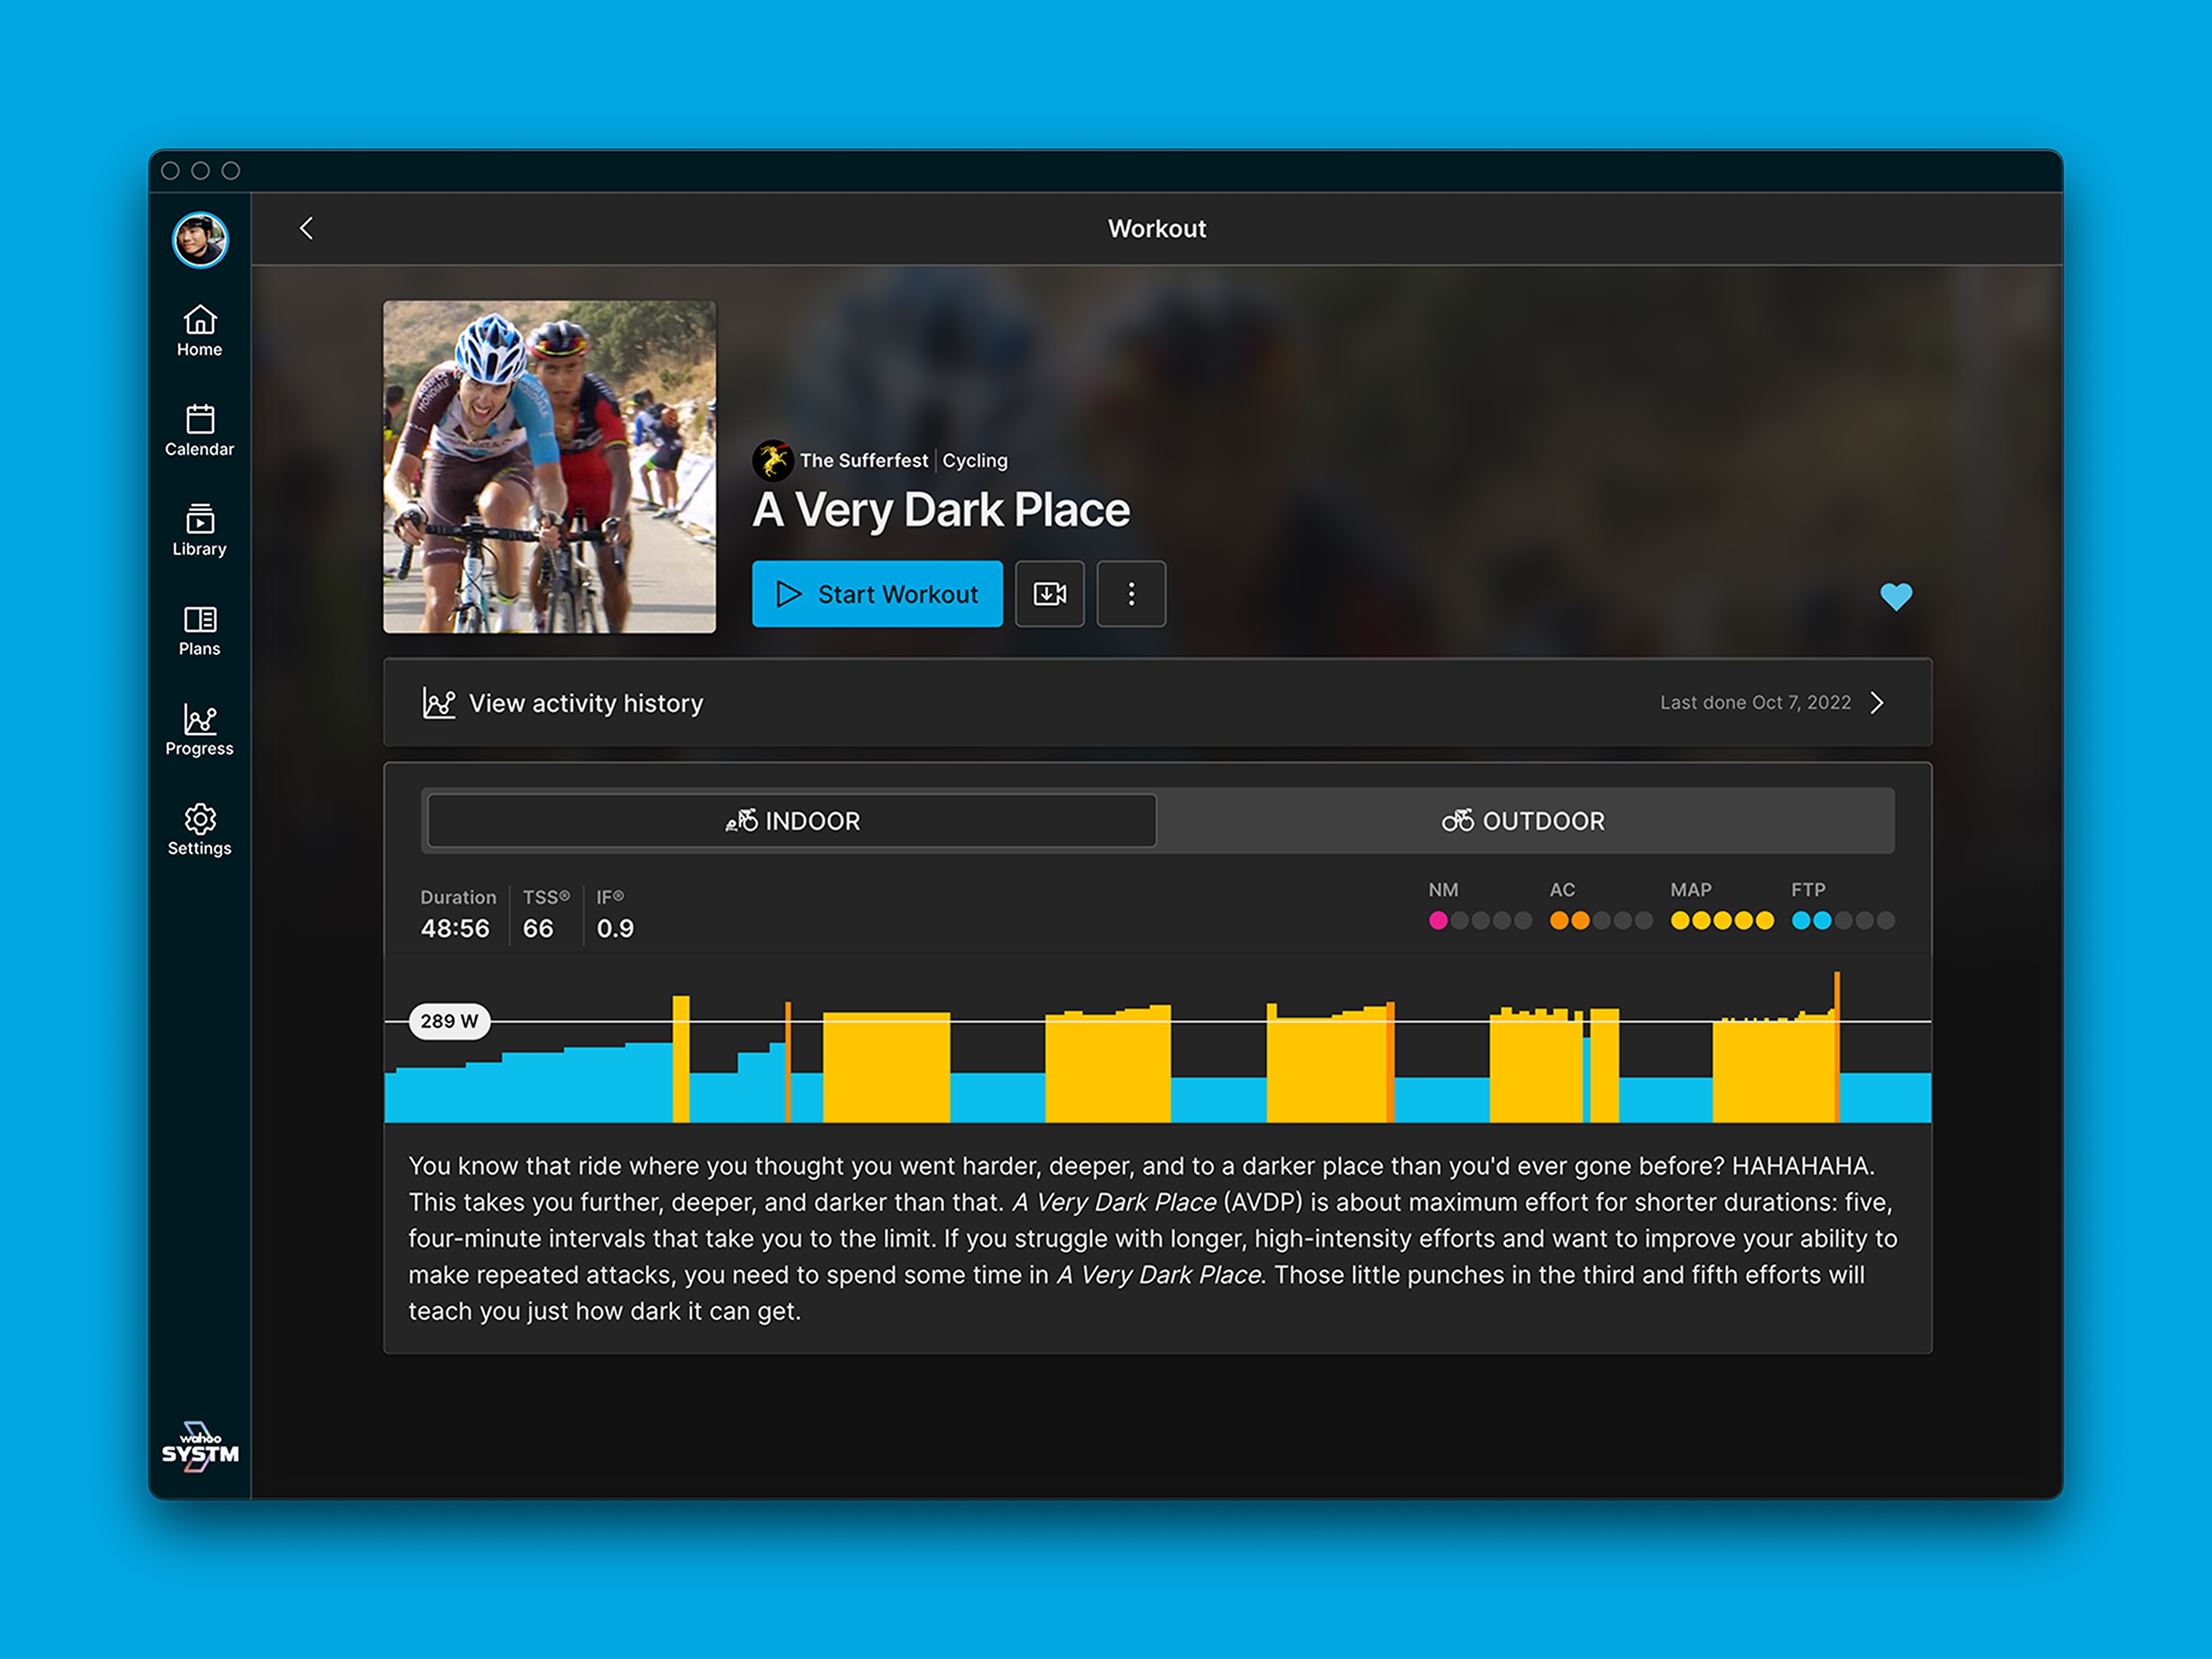Toggle the favorite heart icon
The image size is (2212, 1659).
pos(1896,597)
